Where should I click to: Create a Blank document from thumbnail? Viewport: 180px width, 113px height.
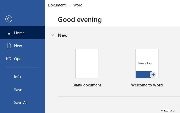87,63
